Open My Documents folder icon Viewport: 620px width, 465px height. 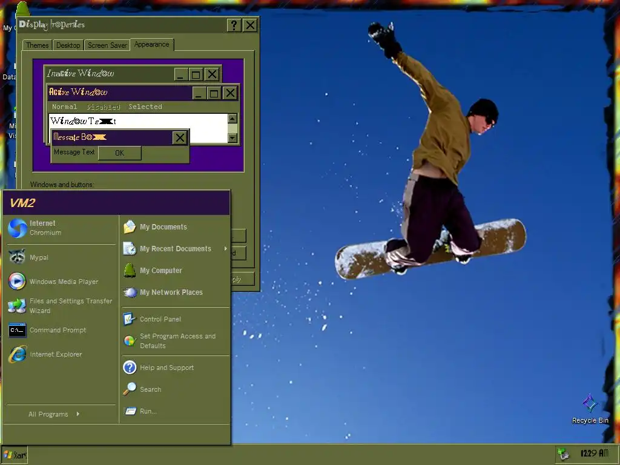pyautogui.click(x=130, y=227)
